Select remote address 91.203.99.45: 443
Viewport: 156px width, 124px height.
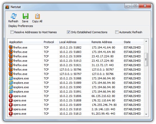pyautogui.click(x=103, y=114)
